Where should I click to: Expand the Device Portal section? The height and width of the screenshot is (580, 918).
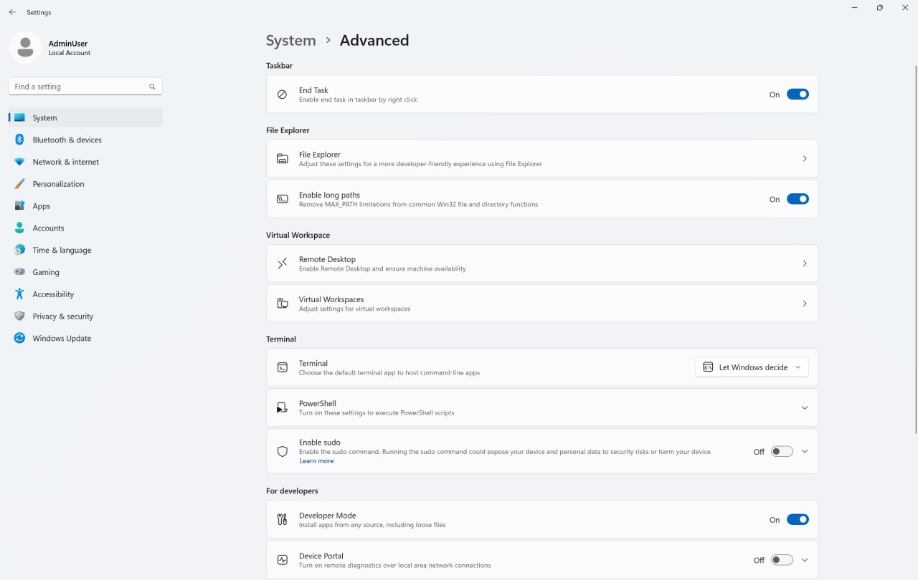[804, 559]
